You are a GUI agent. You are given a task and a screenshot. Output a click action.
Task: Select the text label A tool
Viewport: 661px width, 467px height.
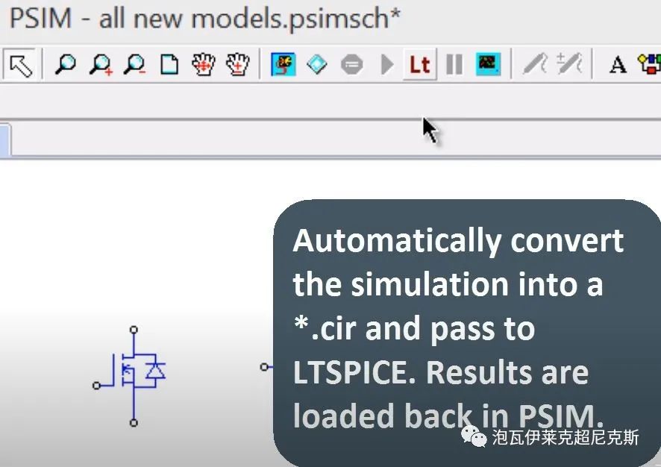coord(618,65)
